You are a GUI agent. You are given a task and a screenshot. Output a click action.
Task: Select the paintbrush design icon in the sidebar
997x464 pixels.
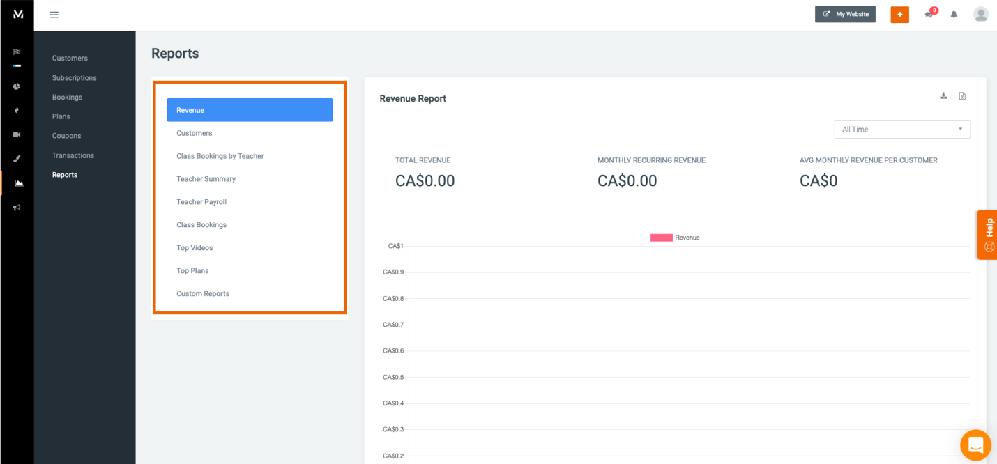pos(17,158)
